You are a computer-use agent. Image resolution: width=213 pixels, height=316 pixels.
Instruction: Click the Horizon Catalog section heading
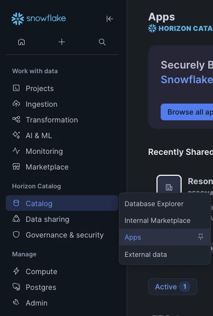(37, 186)
